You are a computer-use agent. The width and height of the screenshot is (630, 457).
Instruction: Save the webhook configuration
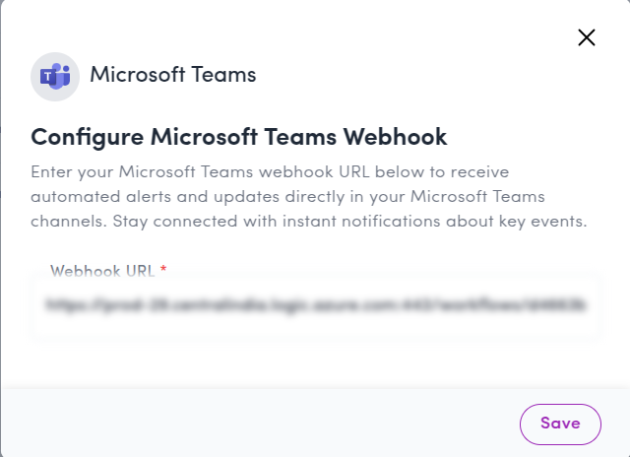[x=560, y=424]
